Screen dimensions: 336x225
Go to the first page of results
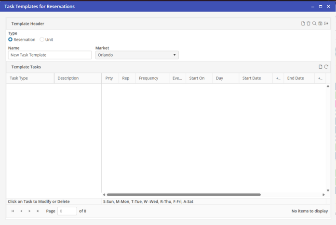(13, 211)
